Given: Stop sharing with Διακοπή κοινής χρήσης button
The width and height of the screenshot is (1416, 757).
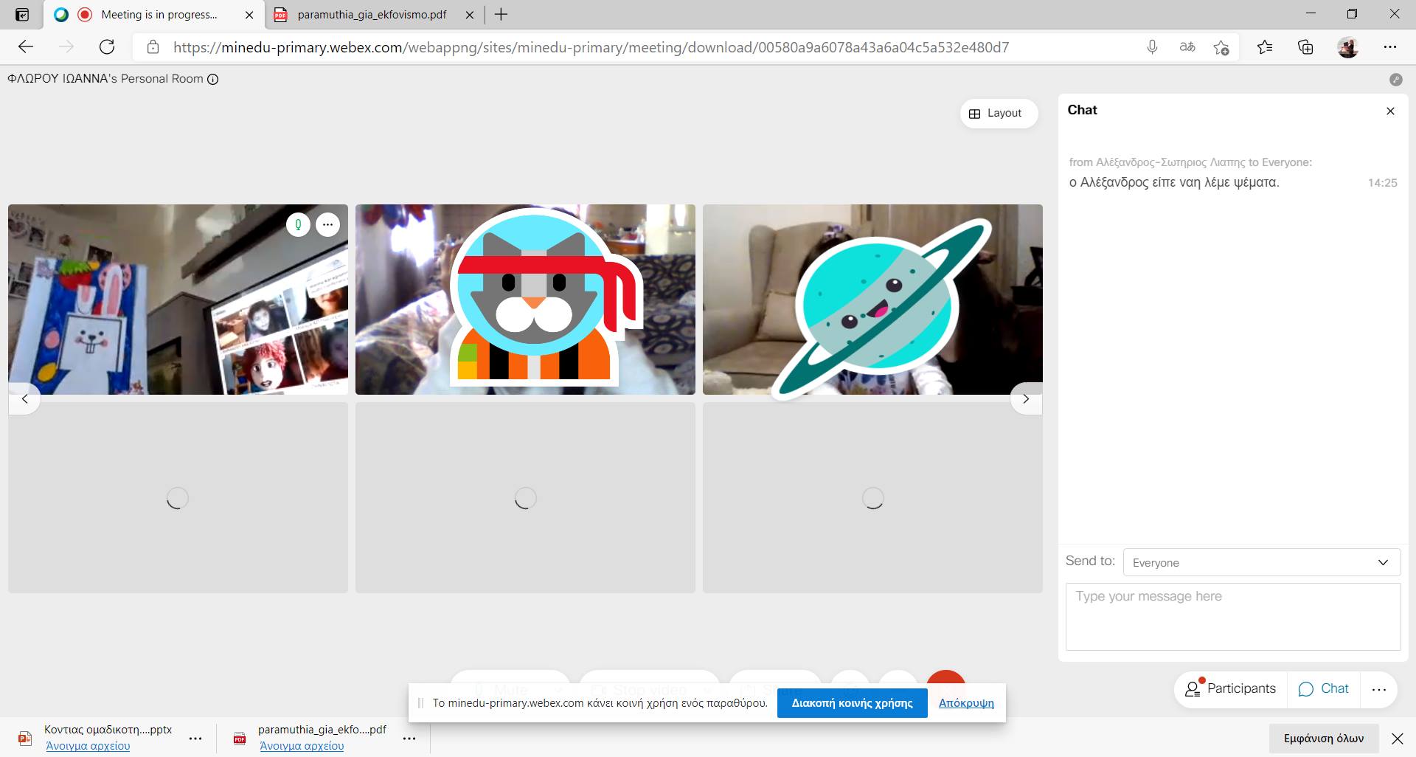Looking at the screenshot, I should point(852,703).
